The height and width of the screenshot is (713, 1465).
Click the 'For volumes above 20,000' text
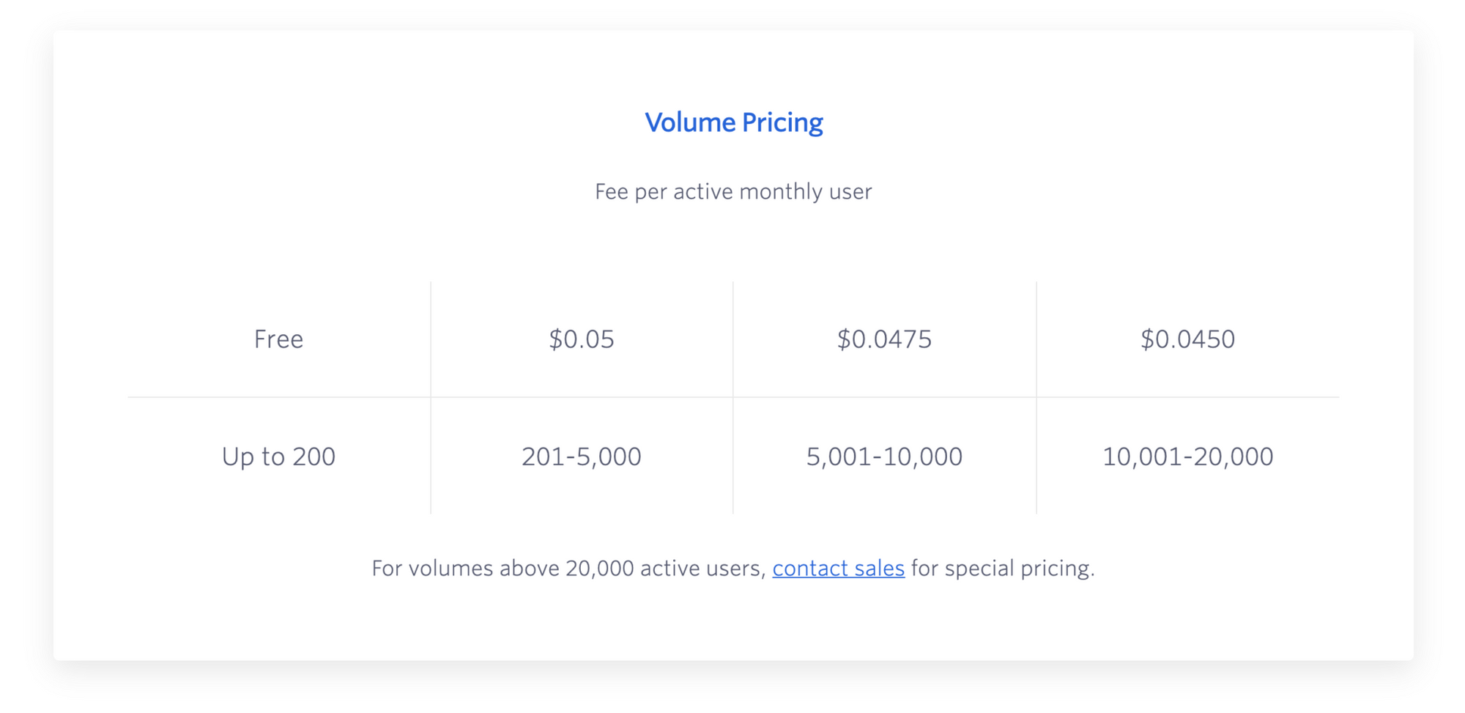(x=502, y=568)
